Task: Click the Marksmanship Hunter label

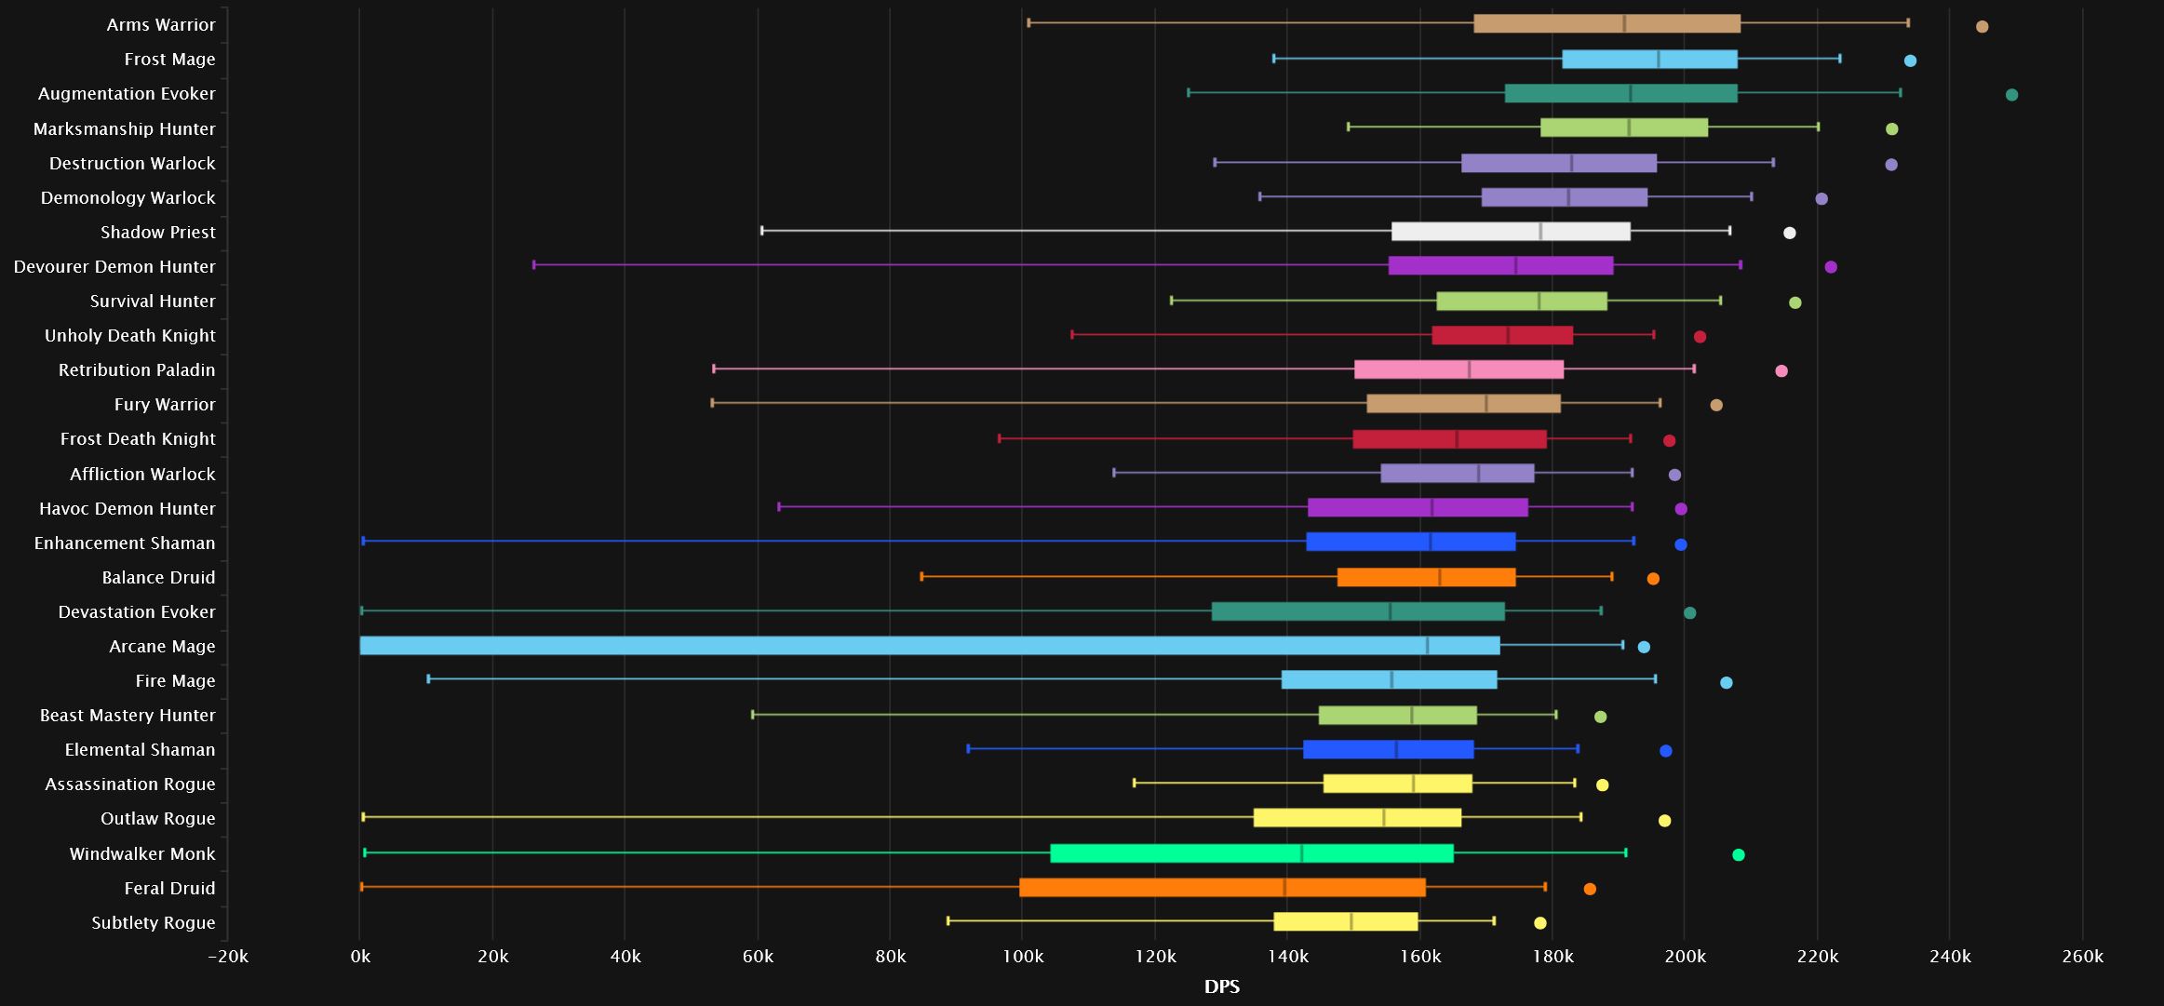Action: [x=125, y=128]
